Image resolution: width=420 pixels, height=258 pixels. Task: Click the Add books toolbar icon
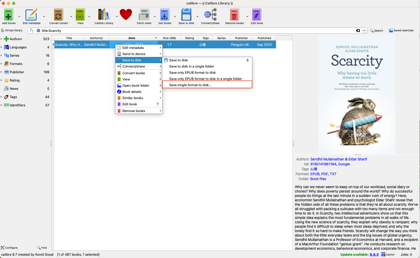[9, 15]
